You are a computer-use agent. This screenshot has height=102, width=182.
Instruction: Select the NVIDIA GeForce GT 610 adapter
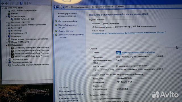(x=24, y=19)
